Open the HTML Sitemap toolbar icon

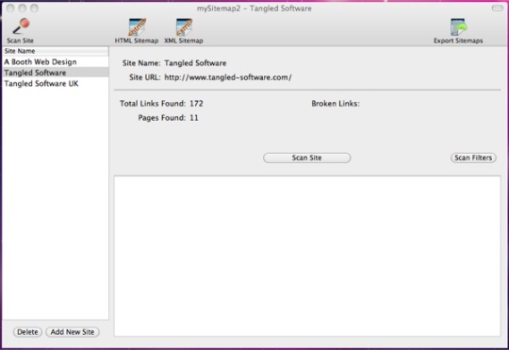(137, 31)
